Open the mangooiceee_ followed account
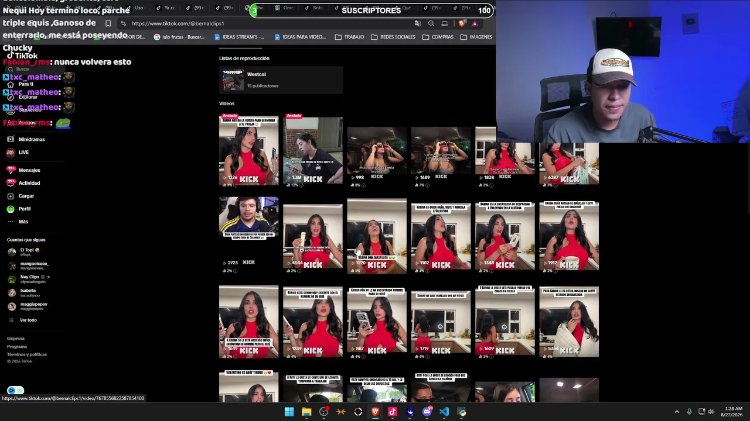This screenshot has height=421, width=750. 28,265
